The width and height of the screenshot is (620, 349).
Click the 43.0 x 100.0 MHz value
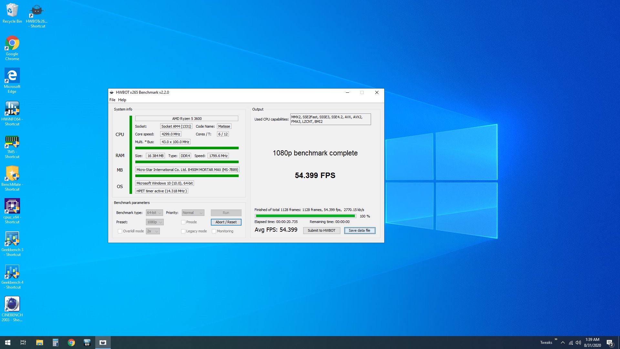[175, 142]
